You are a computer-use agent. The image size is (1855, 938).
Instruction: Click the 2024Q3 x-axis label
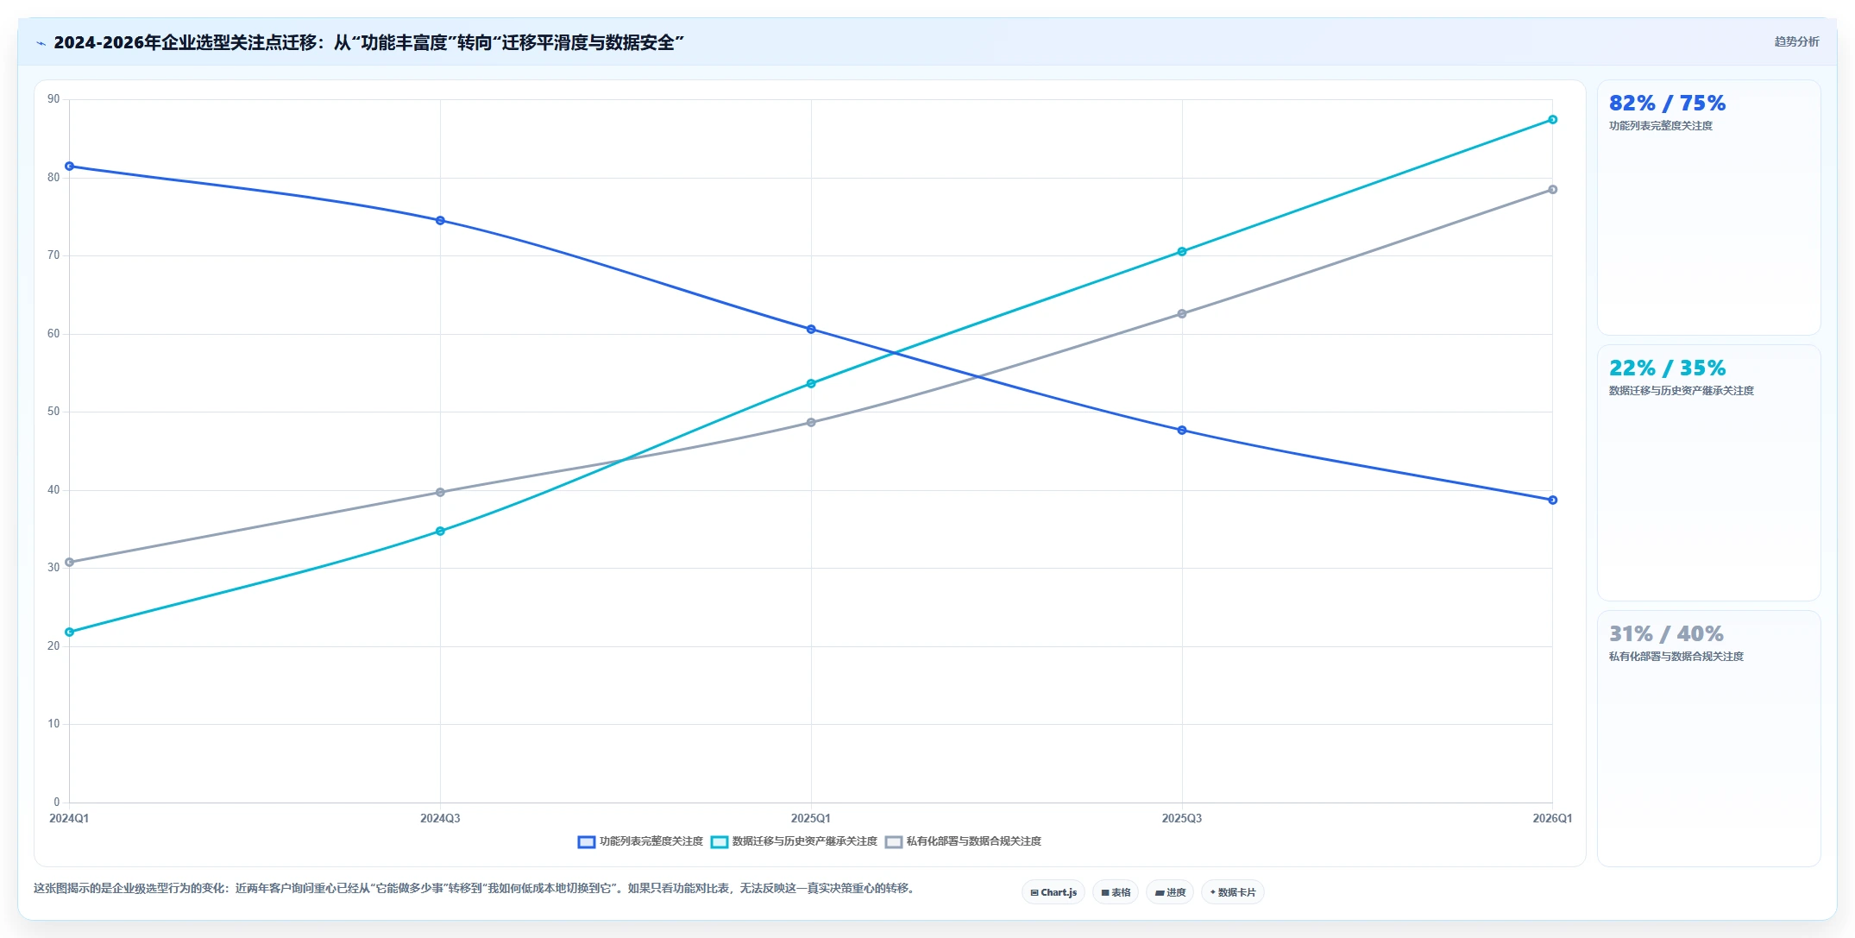coord(440,818)
